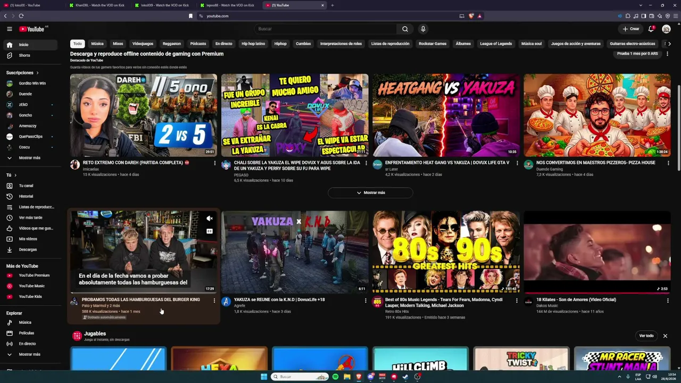Open the Crear menu button

(x=631, y=29)
